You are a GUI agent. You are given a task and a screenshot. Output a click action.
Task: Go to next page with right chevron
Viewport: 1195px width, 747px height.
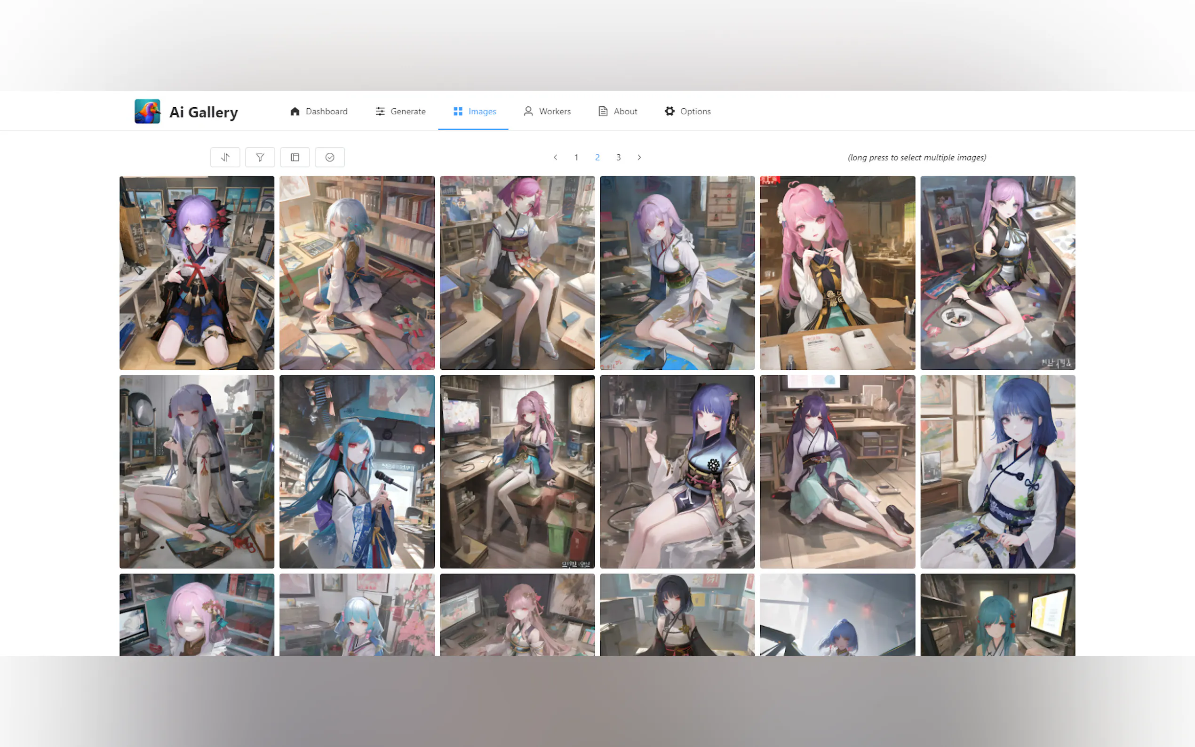pyautogui.click(x=639, y=157)
